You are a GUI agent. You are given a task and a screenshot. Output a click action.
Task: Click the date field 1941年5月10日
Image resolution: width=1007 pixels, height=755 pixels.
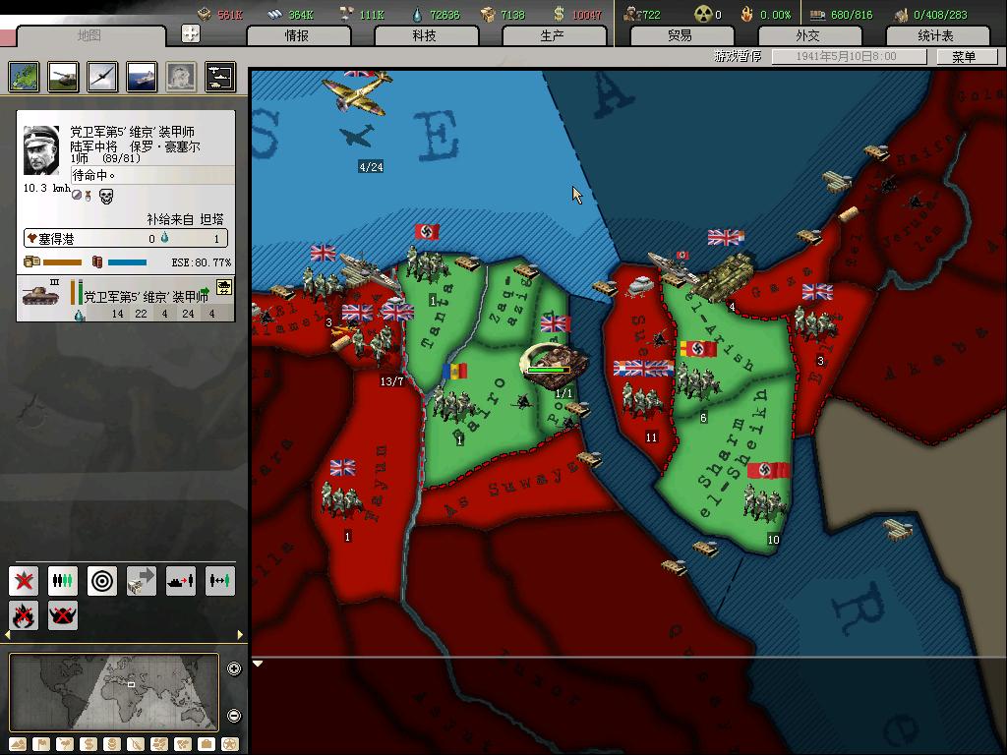pos(849,56)
